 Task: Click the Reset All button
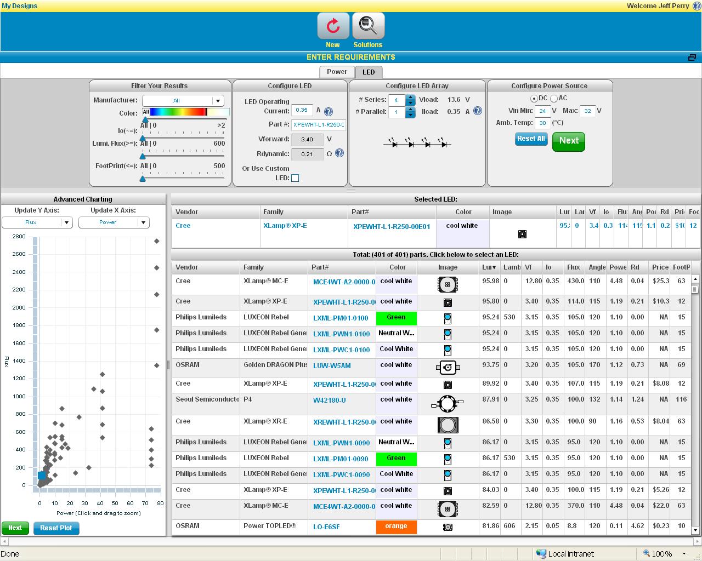coord(531,139)
